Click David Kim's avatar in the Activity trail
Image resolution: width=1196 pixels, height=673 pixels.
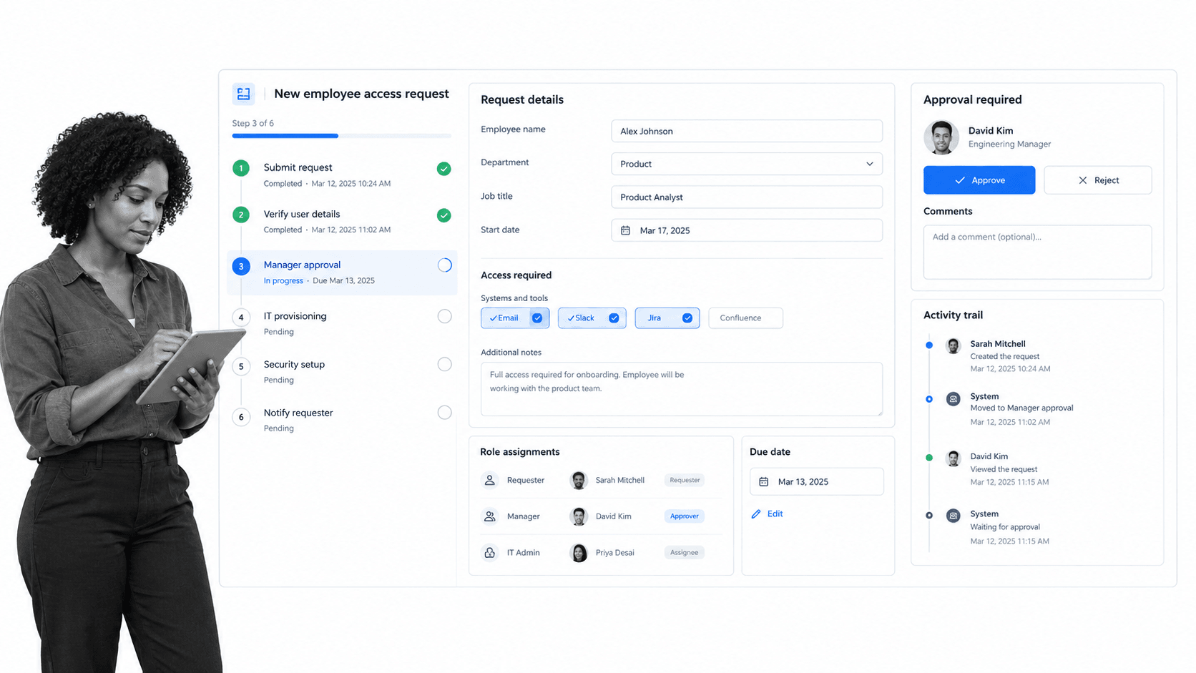953,458
